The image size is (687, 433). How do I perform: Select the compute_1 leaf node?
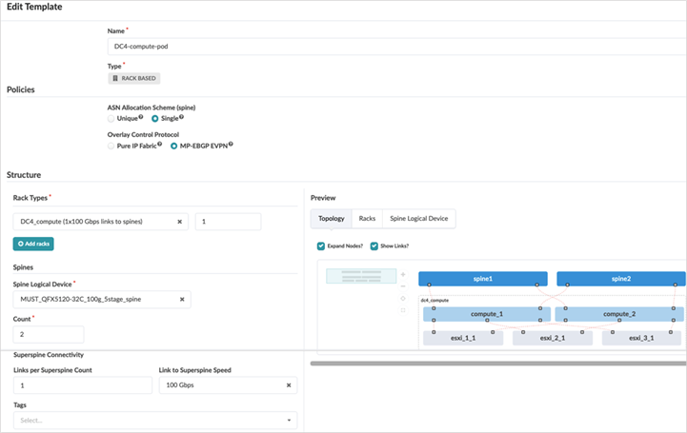coord(487,314)
